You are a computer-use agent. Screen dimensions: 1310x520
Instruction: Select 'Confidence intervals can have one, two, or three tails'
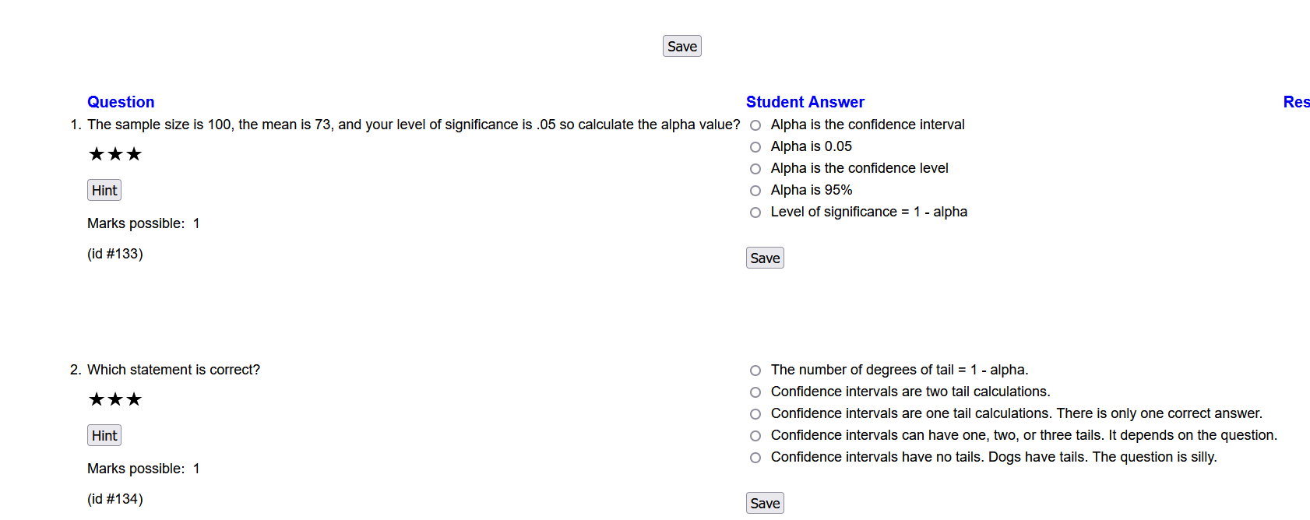755,435
